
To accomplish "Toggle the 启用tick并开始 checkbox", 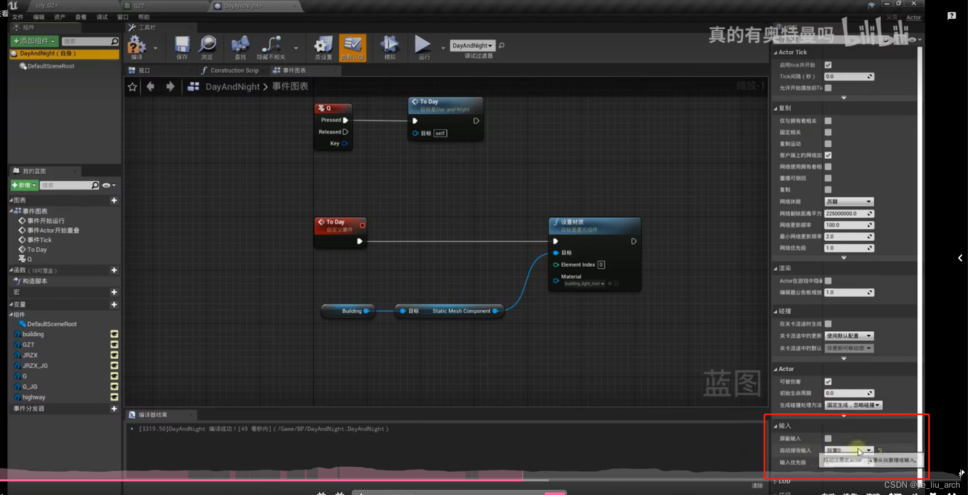I will tap(828, 65).
